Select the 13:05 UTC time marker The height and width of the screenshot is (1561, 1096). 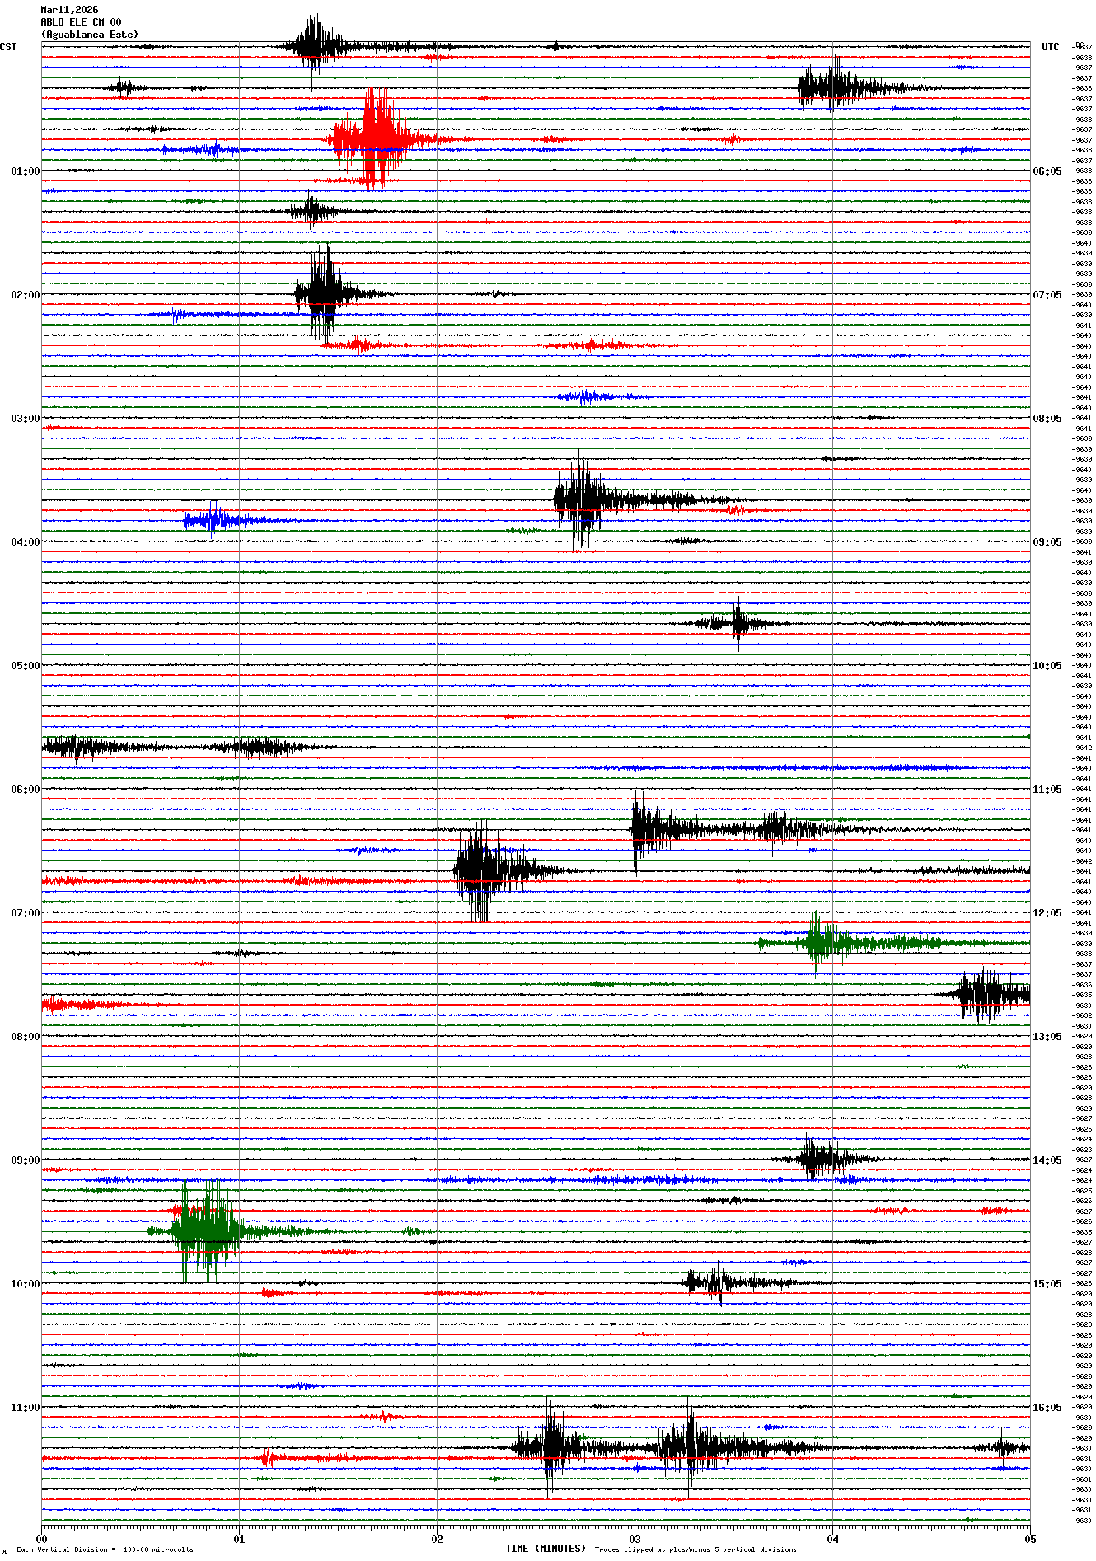[1047, 1037]
